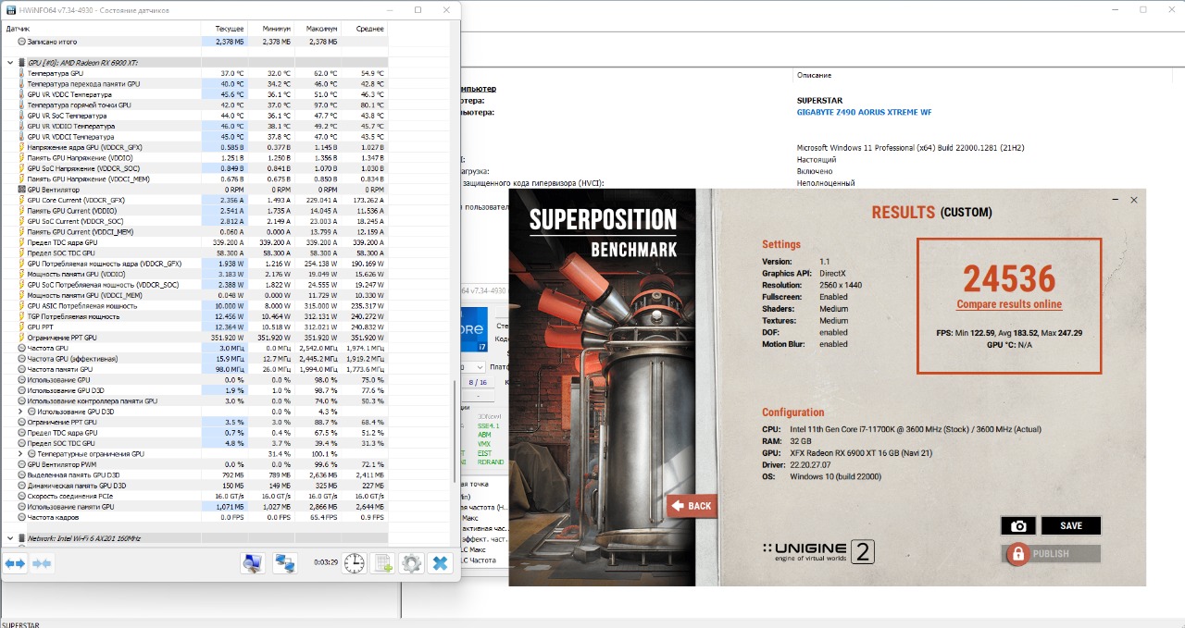Viewport: 1185px width, 628px height.
Task: Click the SUPERSTAR computer name value
Action: pos(819,100)
